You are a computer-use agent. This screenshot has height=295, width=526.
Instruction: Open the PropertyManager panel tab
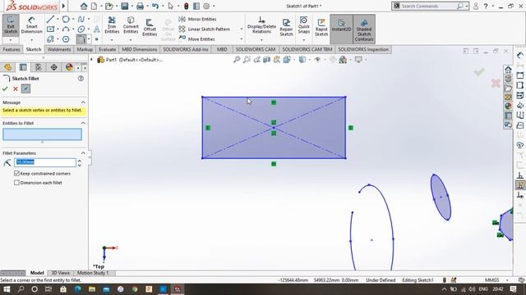23,67
